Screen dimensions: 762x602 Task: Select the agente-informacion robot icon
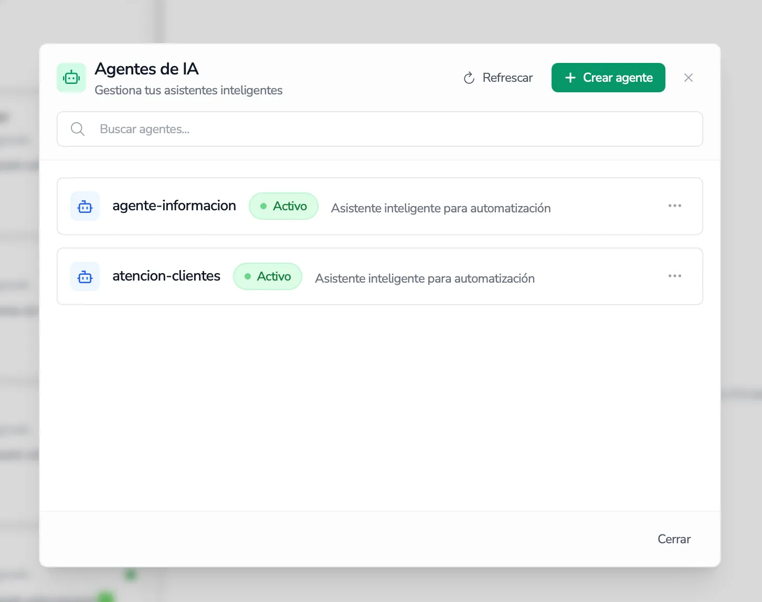pos(84,206)
